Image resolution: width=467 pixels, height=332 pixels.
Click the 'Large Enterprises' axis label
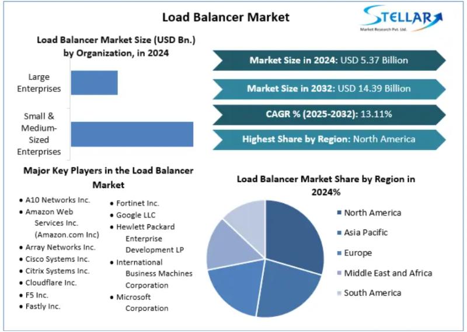pos(39,83)
